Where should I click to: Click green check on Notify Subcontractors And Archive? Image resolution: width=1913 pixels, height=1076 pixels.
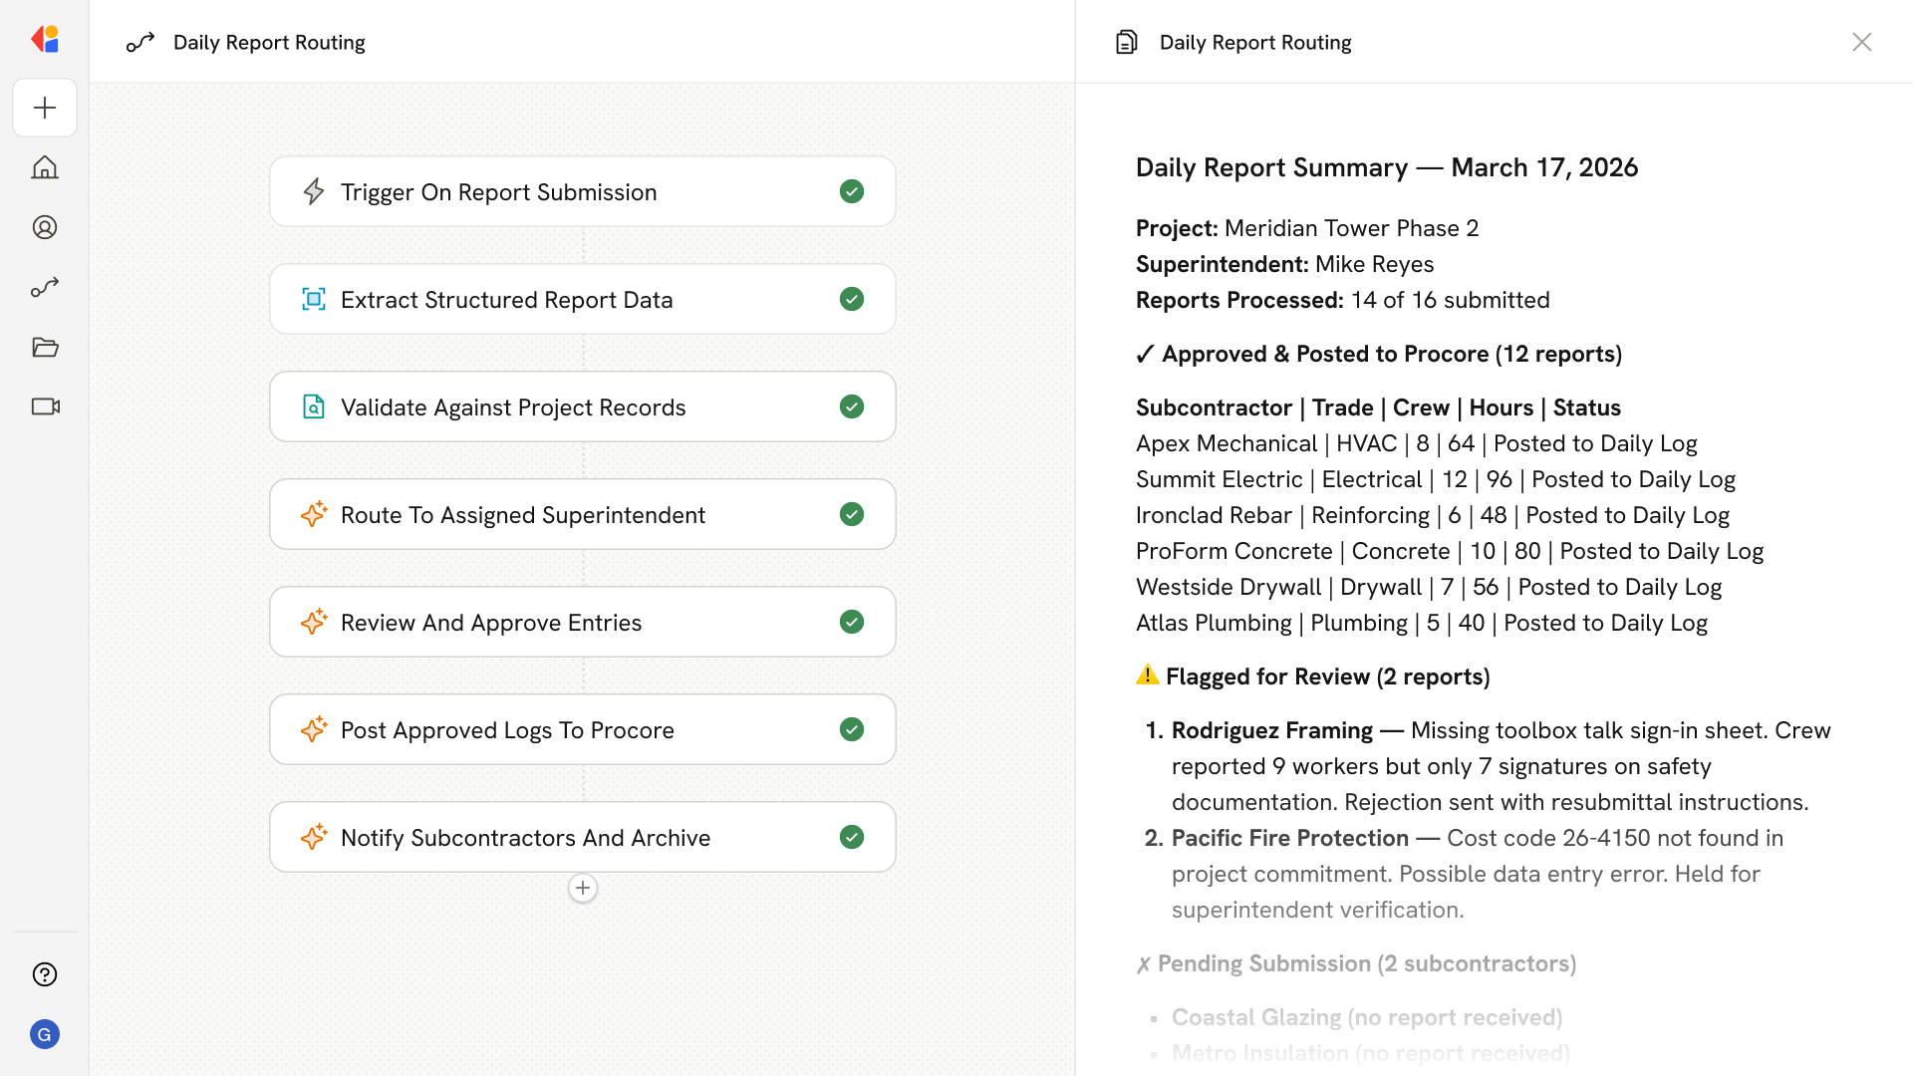click(x=851, y=837)
